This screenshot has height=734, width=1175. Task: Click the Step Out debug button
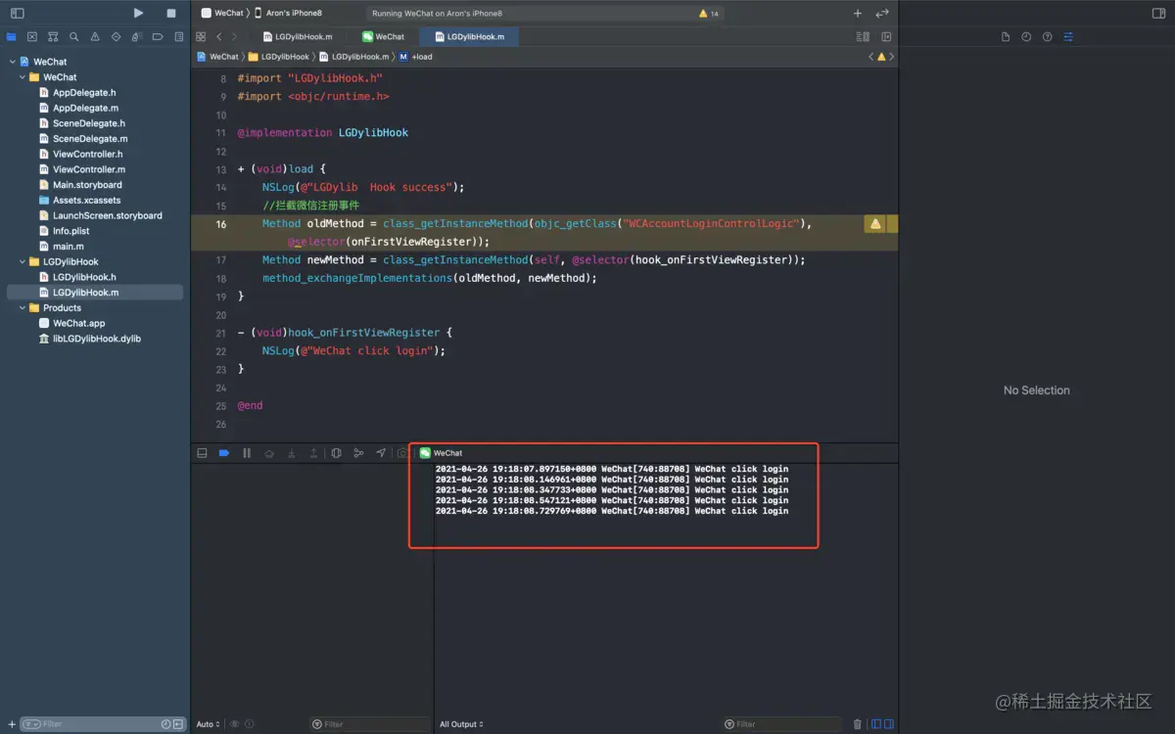coord(313,453)
